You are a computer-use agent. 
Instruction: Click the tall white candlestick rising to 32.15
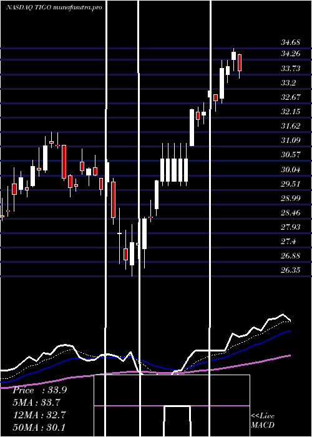(x=192, y=127)
